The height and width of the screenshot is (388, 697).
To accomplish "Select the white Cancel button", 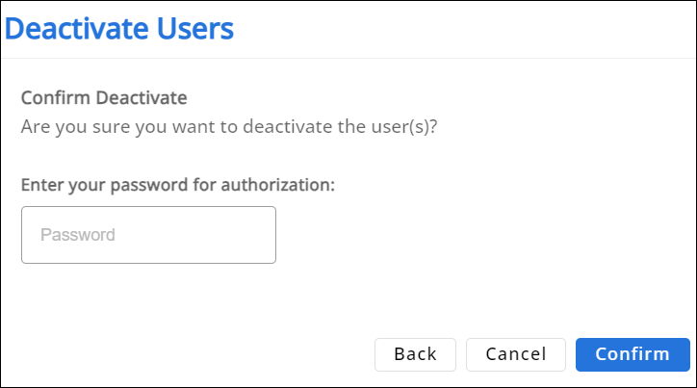I will (x=516, y=354).
